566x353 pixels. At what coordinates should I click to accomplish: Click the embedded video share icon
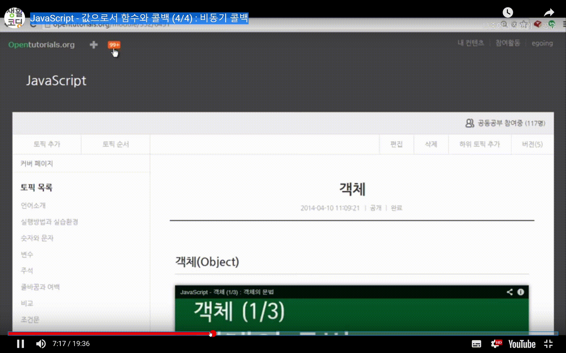click(509, 292)
